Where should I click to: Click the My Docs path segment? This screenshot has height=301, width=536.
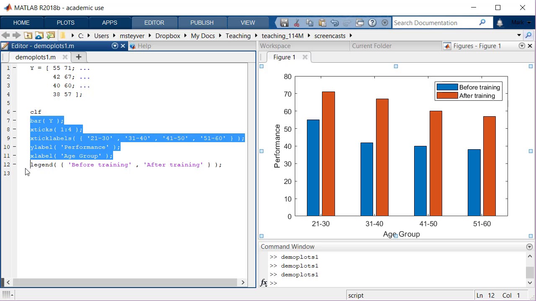[x=203, y=36]
